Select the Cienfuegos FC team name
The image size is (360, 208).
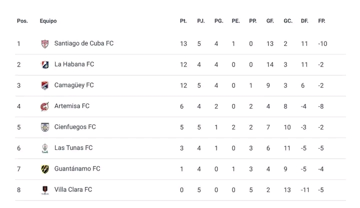(75, 127)
